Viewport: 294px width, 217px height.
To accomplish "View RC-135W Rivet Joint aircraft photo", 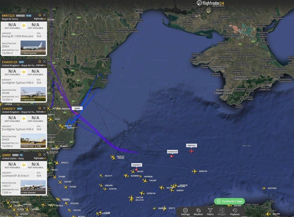I will [33, 47].
